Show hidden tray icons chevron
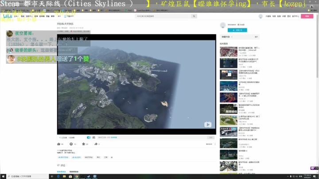 (x=288, y=176)
